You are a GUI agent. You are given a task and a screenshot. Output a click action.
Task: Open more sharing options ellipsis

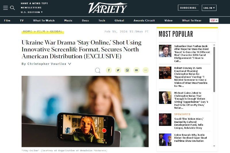145,70
